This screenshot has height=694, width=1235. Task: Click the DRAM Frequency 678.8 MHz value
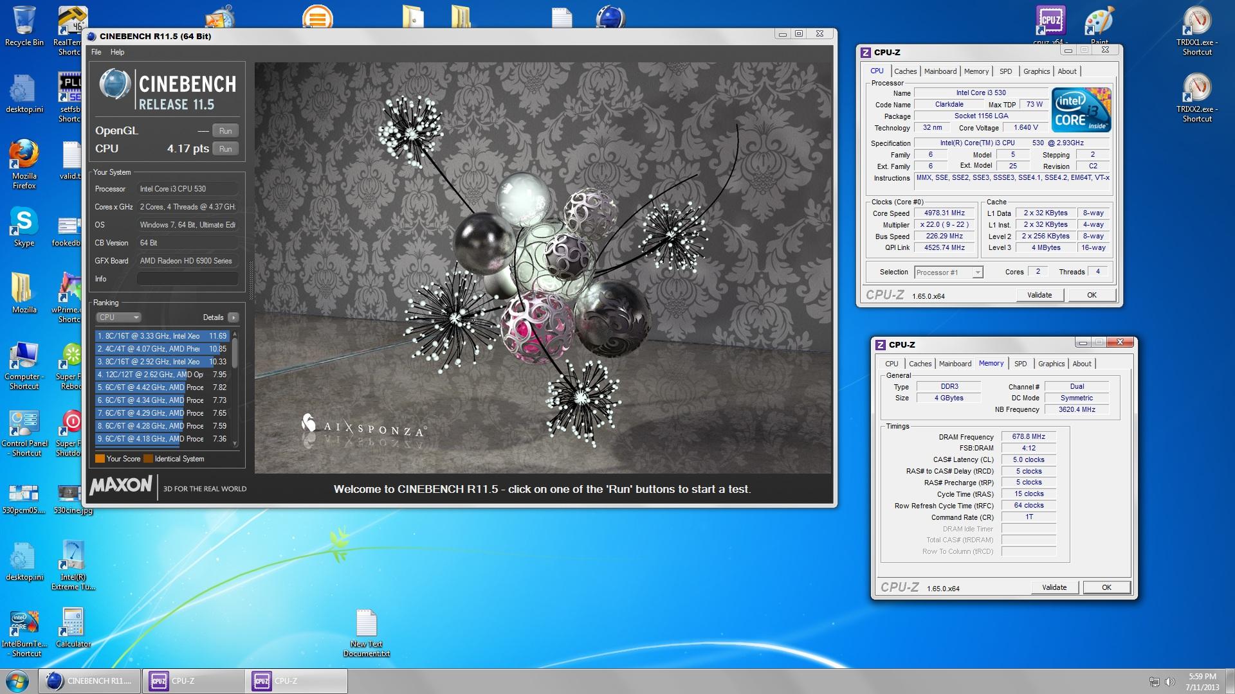(x=1029, y=437)
